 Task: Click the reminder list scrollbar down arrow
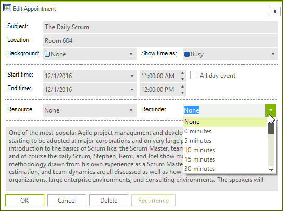(271, 170)
